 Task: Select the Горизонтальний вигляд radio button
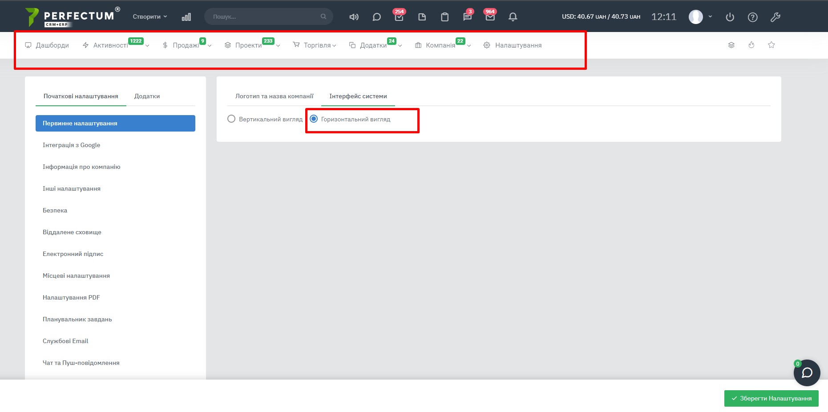click(314, 119)
